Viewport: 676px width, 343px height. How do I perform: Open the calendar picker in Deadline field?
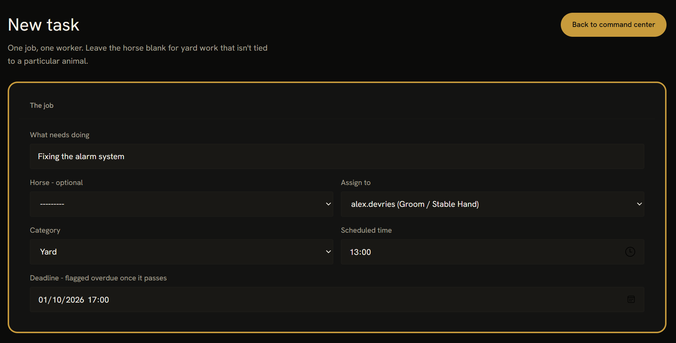pos(631,299)
